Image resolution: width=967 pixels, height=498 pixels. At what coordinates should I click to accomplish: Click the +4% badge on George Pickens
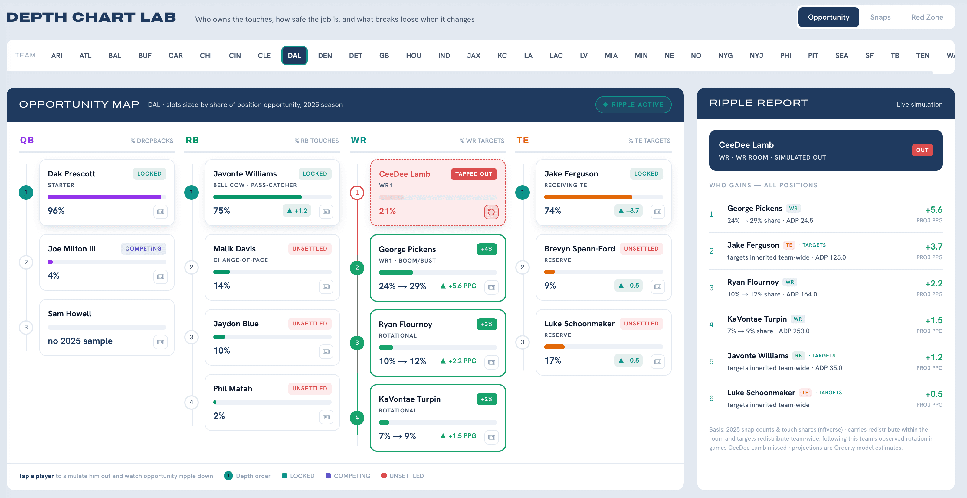(x=487, y=249)
